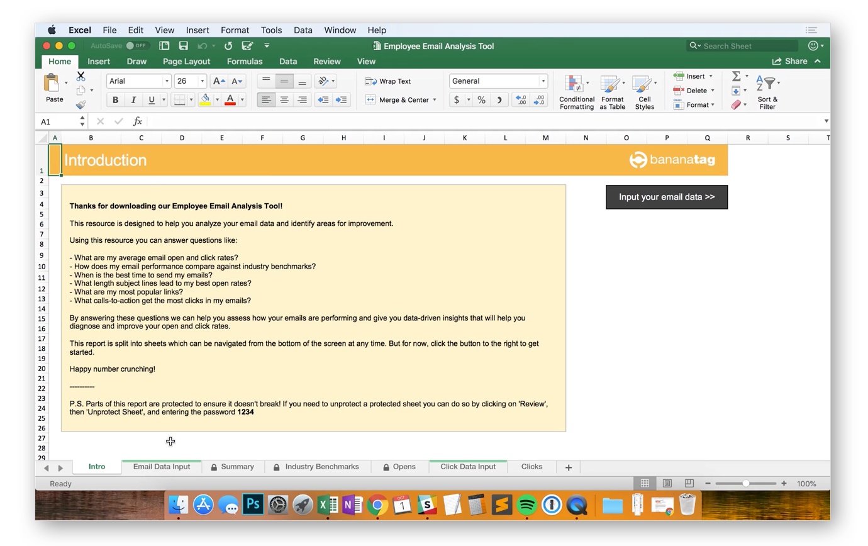This screenshot has width=868, height=546.
Task: Click the Insert Function fx icon
Action: (137, 121)
